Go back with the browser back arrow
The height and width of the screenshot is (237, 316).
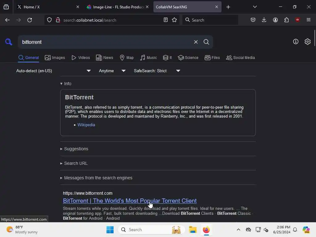point(7,20)
